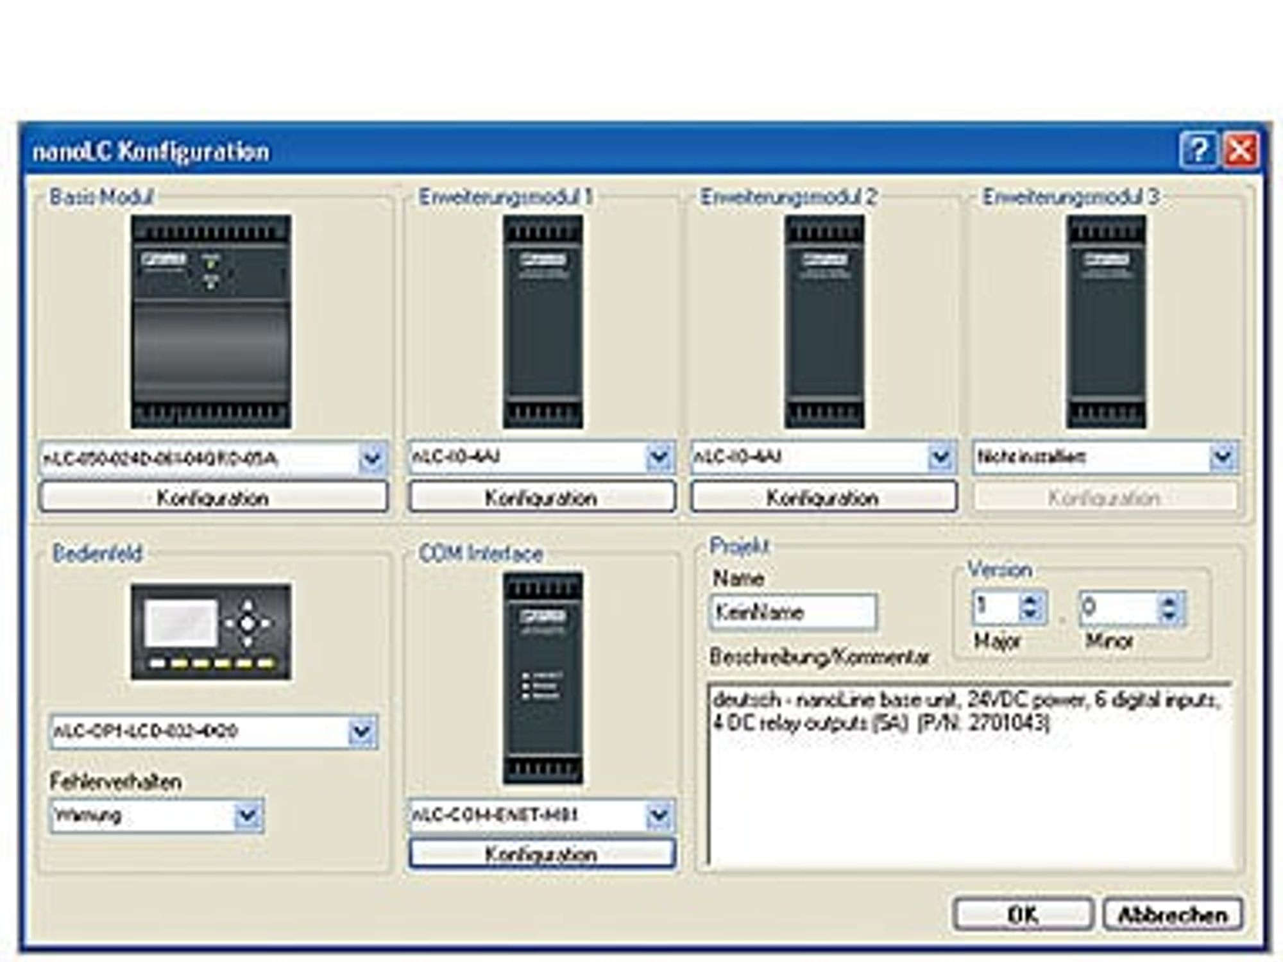Click the 'Beschreibung/Kommentar' label

(820, 657)
